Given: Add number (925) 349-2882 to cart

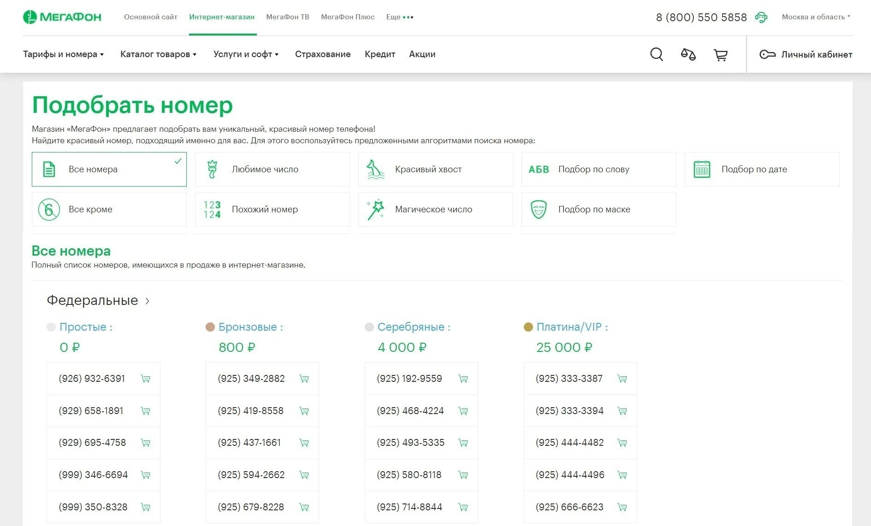Looking at the screenshot, I should [x=304, y=379].
